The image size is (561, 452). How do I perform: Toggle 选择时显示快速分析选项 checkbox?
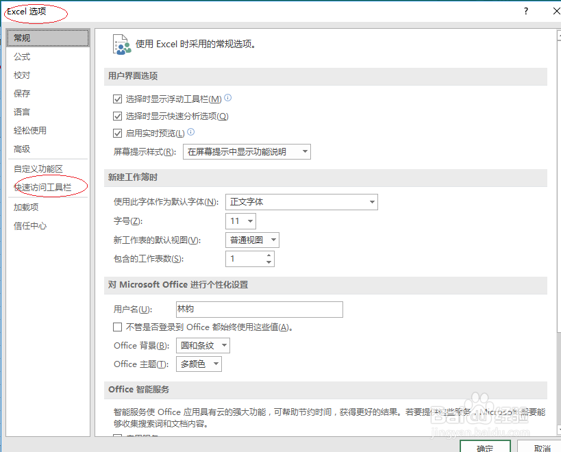pos(117,116)
